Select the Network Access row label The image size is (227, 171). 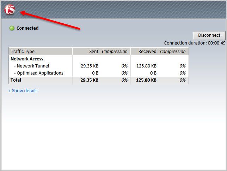point(27,59)
